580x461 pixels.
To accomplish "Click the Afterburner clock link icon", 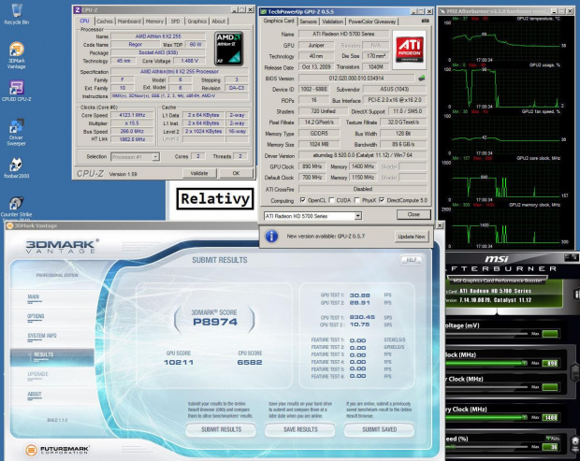I will point(575,372).
